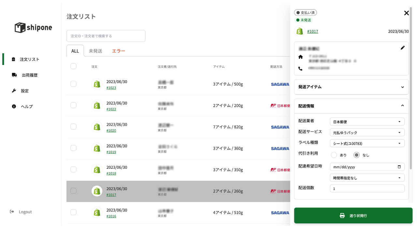Click the 日本郵便 logo for order #1022
The width and height of the screenshot is (417, 234).
(280, 106)
